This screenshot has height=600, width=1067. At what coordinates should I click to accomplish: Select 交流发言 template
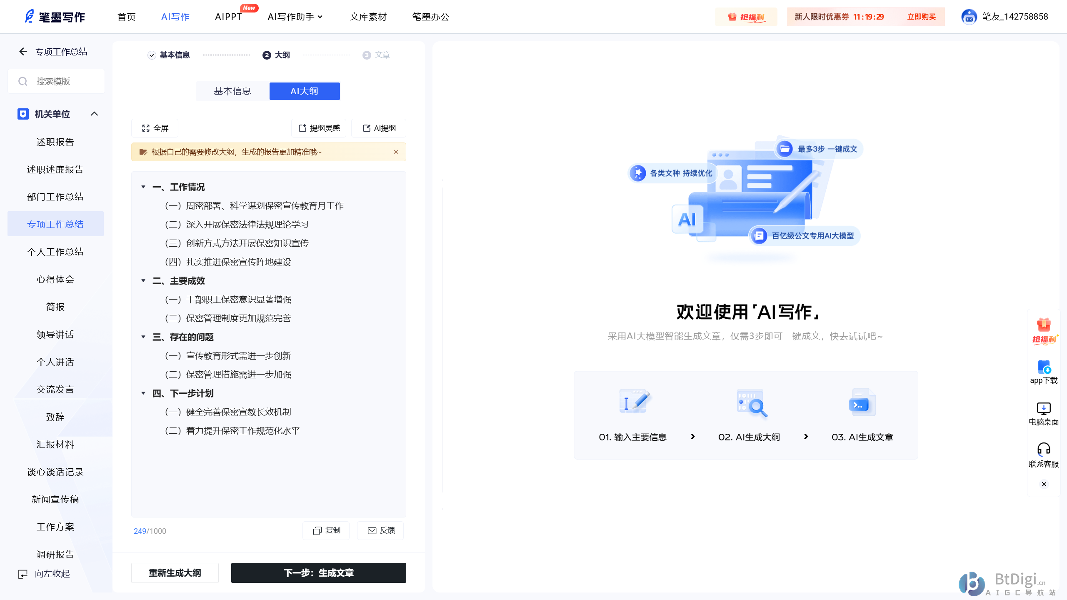click(x=55, y=390)
